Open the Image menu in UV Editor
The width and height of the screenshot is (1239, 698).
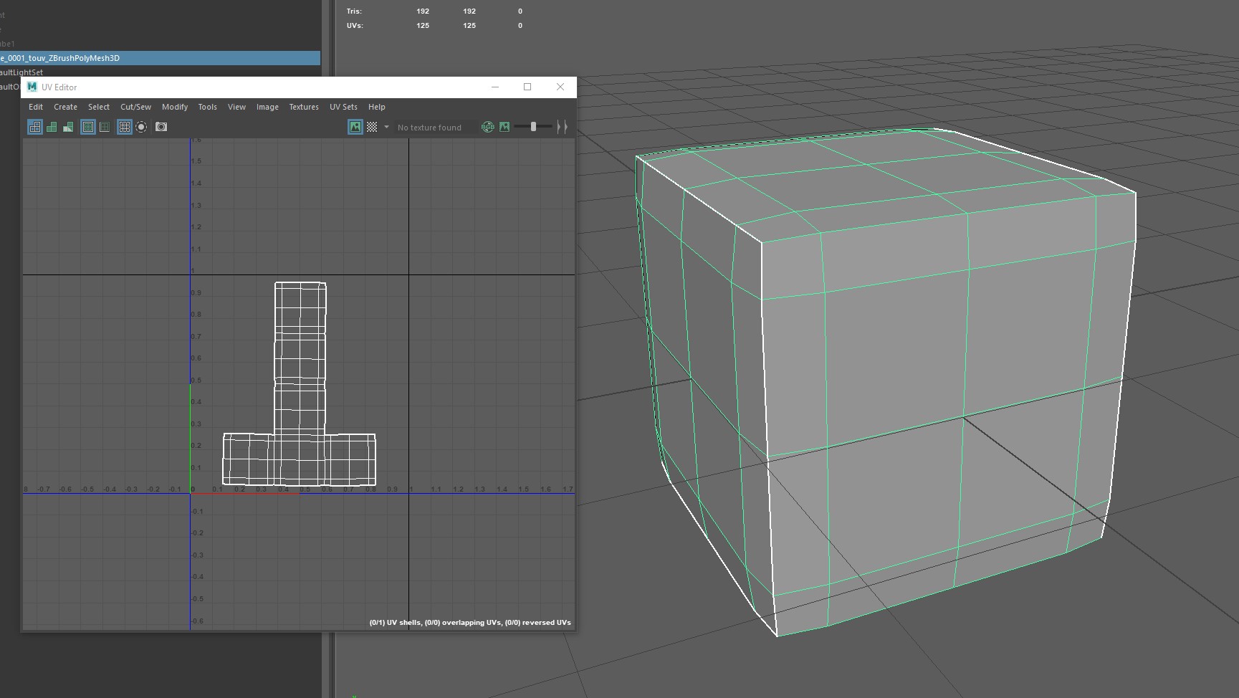click(x=267, y=107)
